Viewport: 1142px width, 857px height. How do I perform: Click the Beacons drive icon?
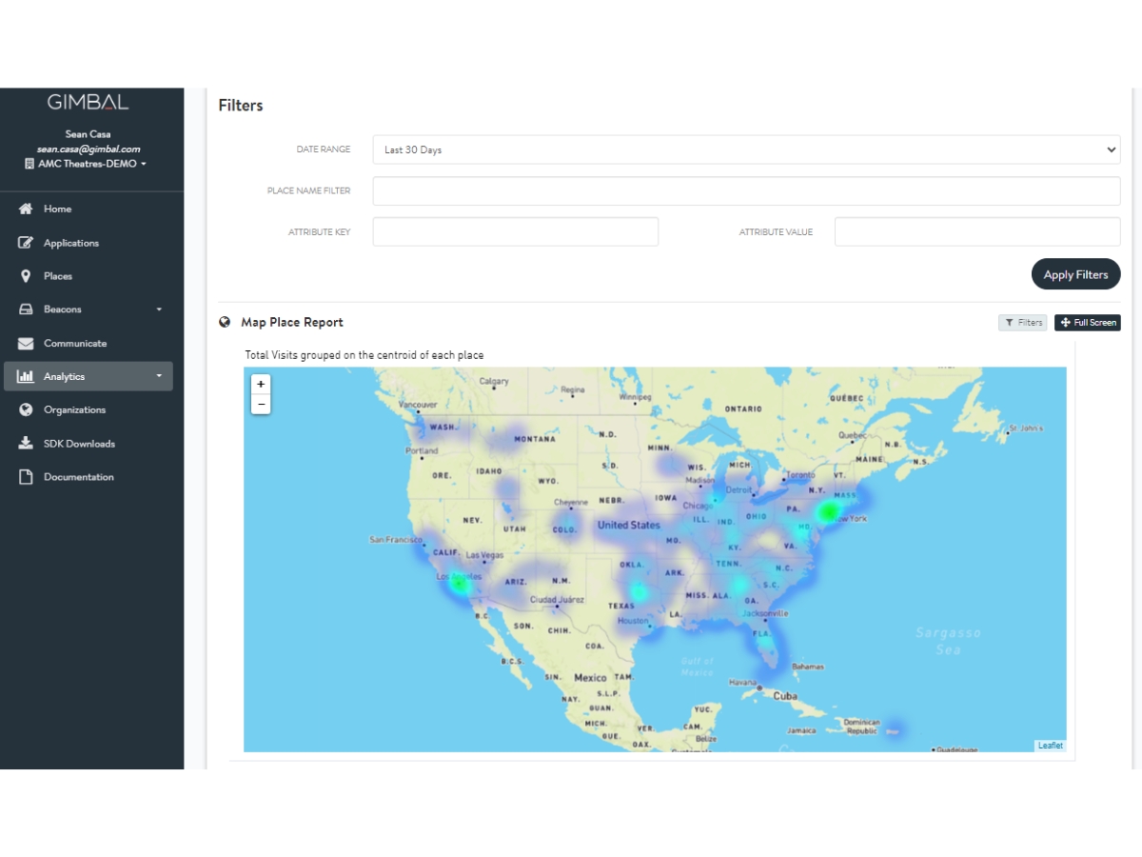click(x=26, y=309)
